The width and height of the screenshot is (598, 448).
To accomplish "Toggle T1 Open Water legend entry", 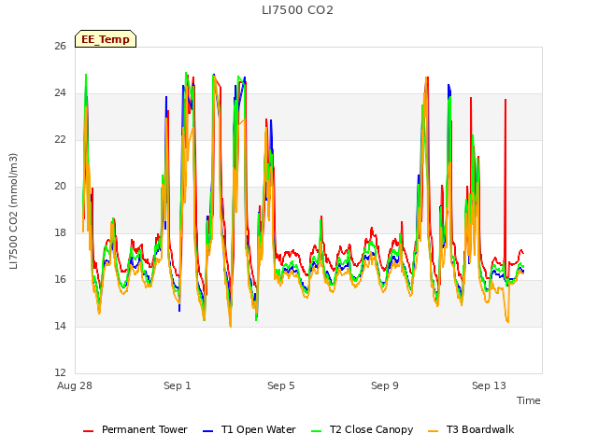I will [249, 429].
